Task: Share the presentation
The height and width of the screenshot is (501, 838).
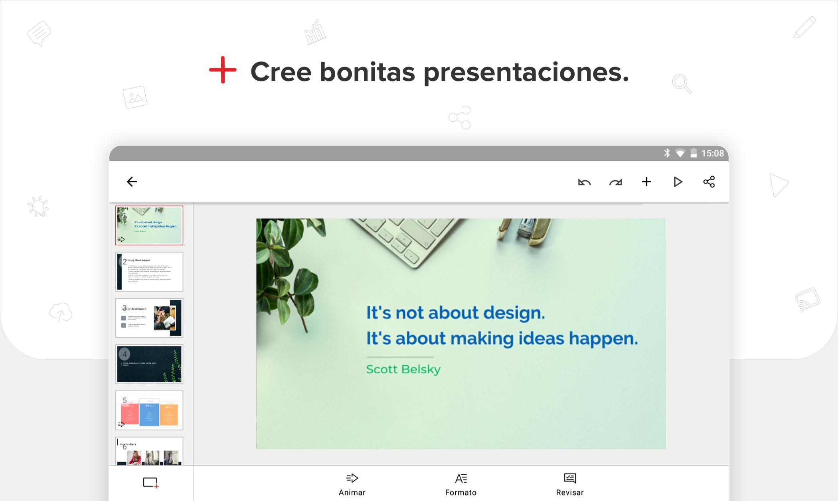Action: click(709, 182)
